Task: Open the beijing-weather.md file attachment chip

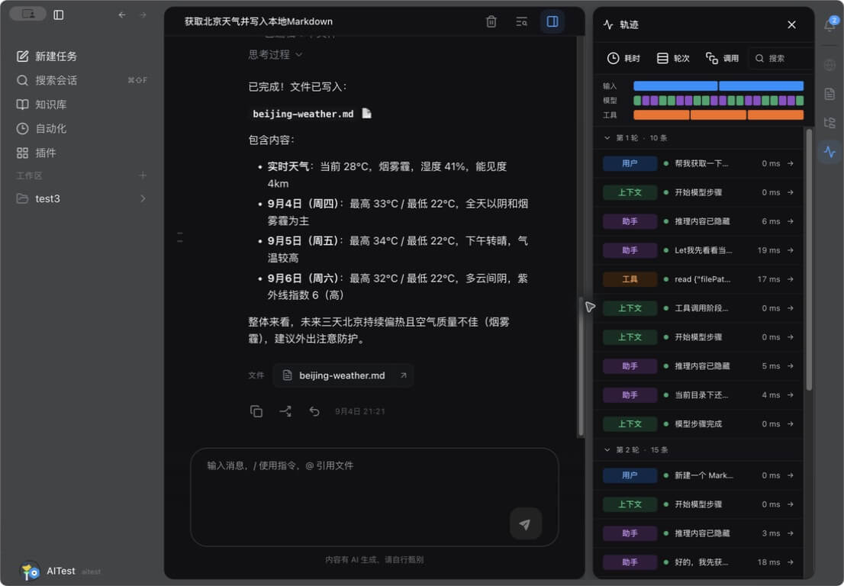Action: point(343,375)
